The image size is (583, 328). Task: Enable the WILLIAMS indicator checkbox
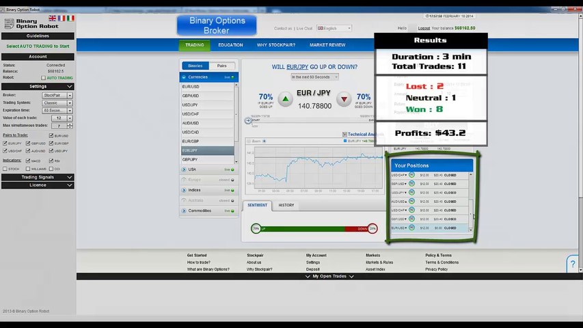point(28,169)
